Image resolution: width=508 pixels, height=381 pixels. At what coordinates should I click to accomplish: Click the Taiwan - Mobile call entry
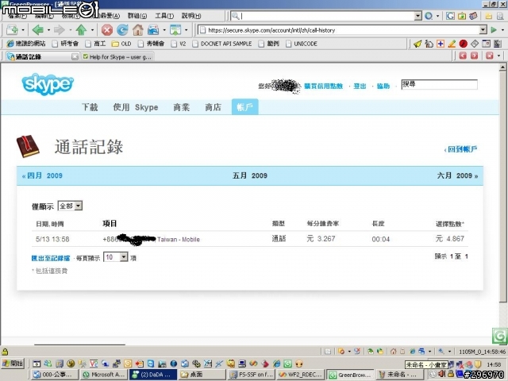[179, 240]
